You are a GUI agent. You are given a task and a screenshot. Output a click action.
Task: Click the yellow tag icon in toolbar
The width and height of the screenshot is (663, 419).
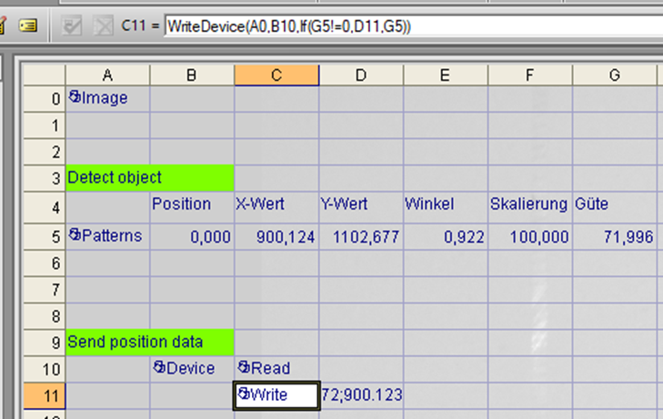[27, 25]
